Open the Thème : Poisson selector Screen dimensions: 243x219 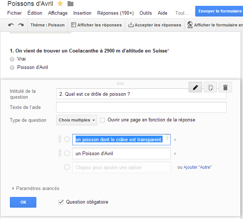47,25
